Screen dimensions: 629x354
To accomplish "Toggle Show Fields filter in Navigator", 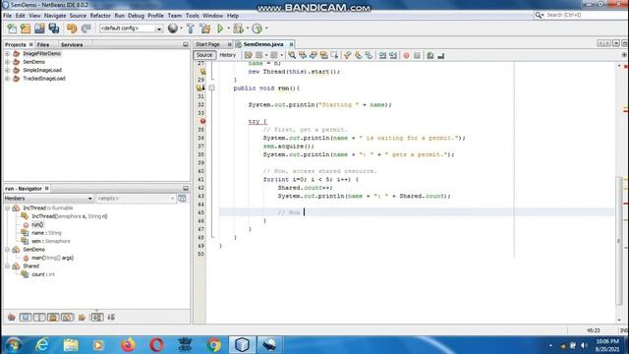I will (26, 318).
